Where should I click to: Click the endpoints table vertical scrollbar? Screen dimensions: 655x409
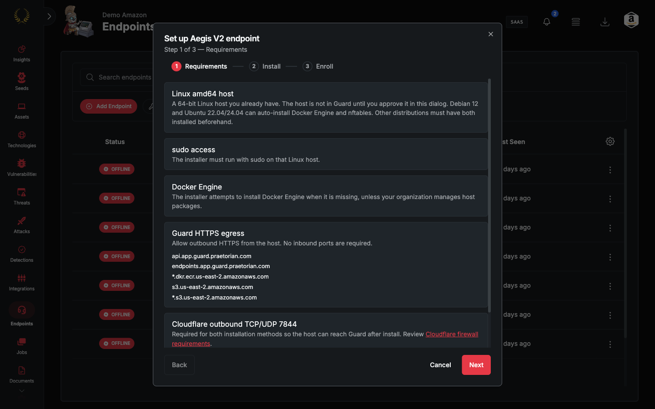pyautogui.click(x=625, y=233)
